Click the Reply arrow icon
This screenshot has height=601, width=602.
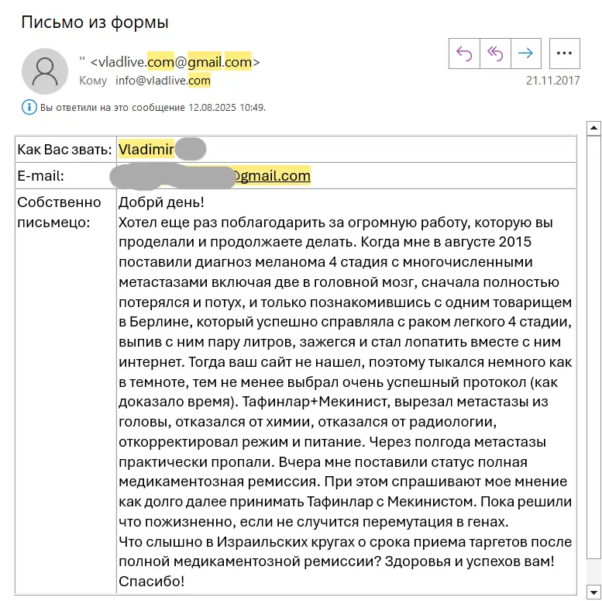(464, 54)
